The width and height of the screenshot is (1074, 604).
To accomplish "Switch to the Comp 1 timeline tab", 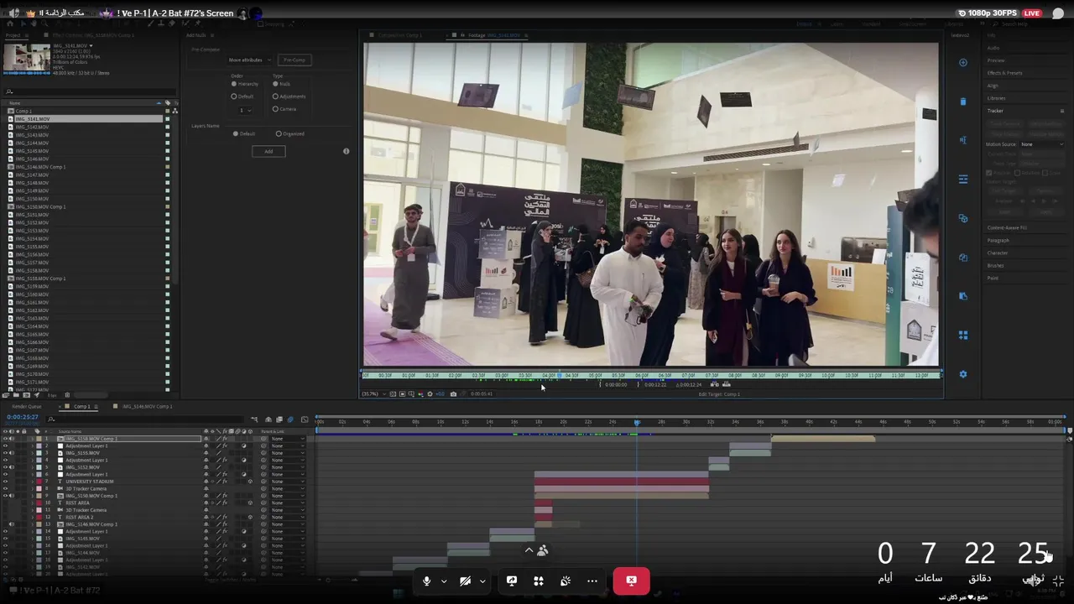I will point(82,406).
